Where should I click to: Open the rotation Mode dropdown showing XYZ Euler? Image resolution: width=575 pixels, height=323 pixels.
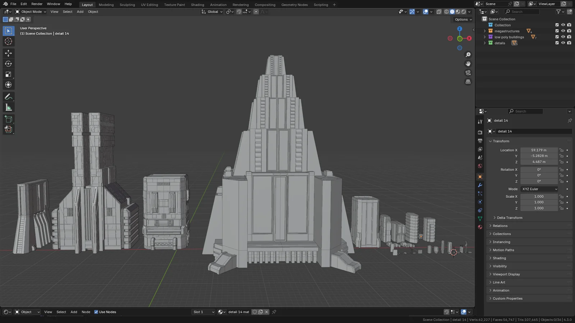tap(539, 189)
